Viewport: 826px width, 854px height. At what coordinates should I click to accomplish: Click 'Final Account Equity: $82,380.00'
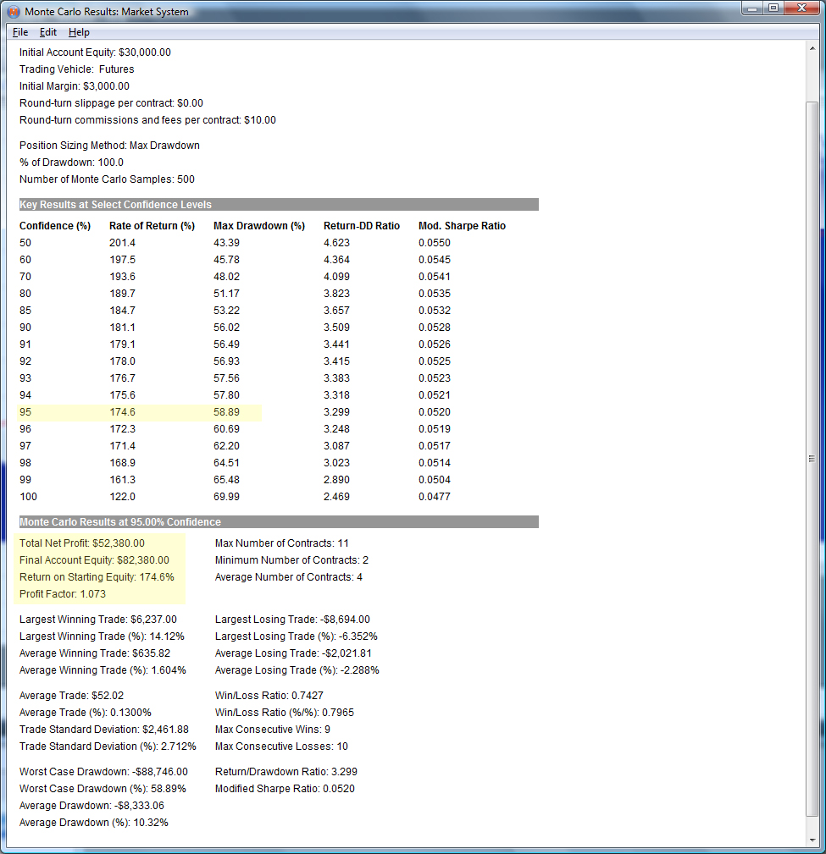tap(94, 560)
